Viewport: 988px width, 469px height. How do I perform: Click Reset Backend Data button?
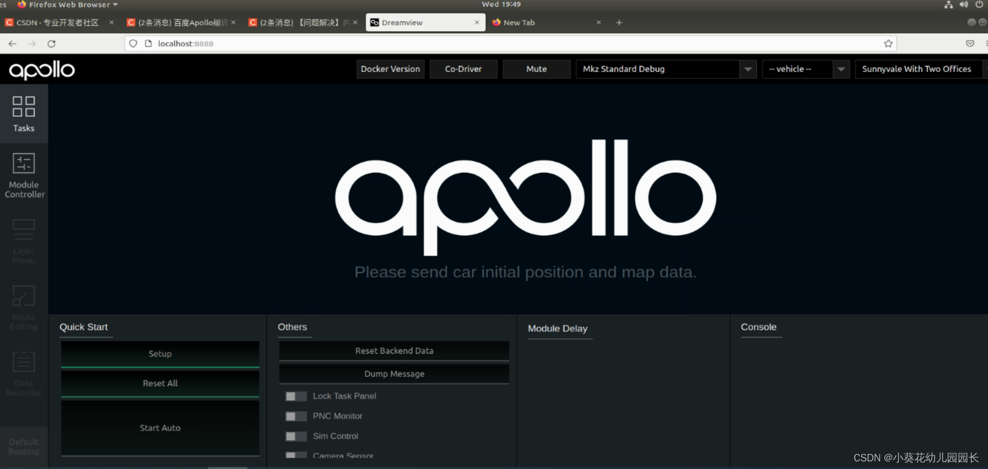tap(394, 351)
